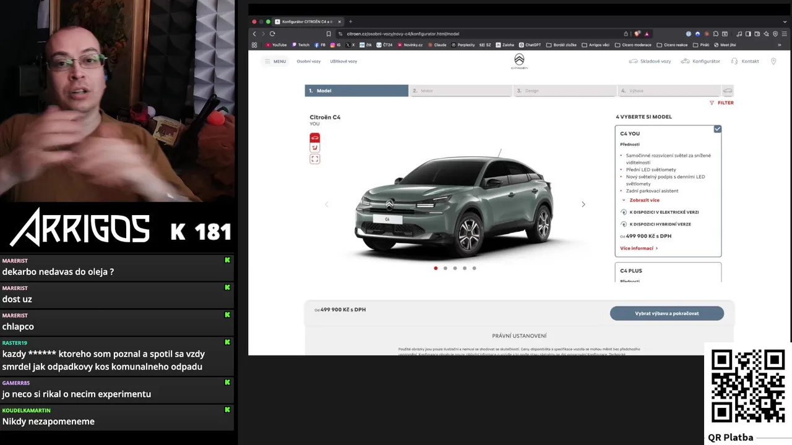Open the FB bookmark
Screen dimensions: 792x445
(320, 44)
